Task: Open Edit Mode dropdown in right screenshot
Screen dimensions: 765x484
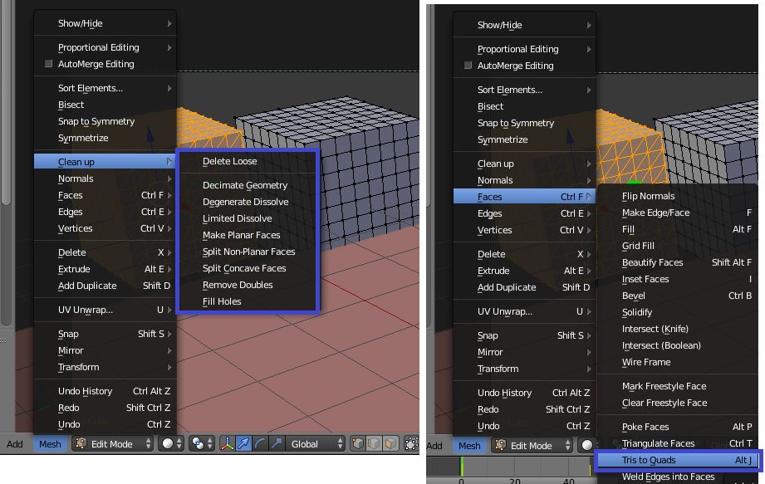Action: coord(532,446)
